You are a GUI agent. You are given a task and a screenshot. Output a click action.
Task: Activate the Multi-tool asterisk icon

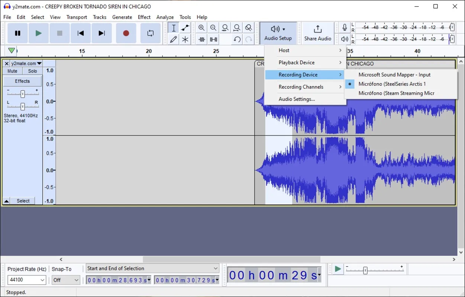(185, 39)
